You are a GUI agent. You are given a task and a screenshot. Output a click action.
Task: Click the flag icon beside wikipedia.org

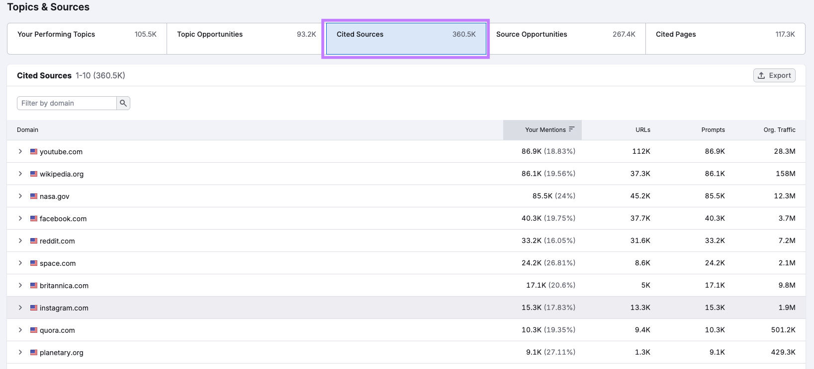point(34,174)
